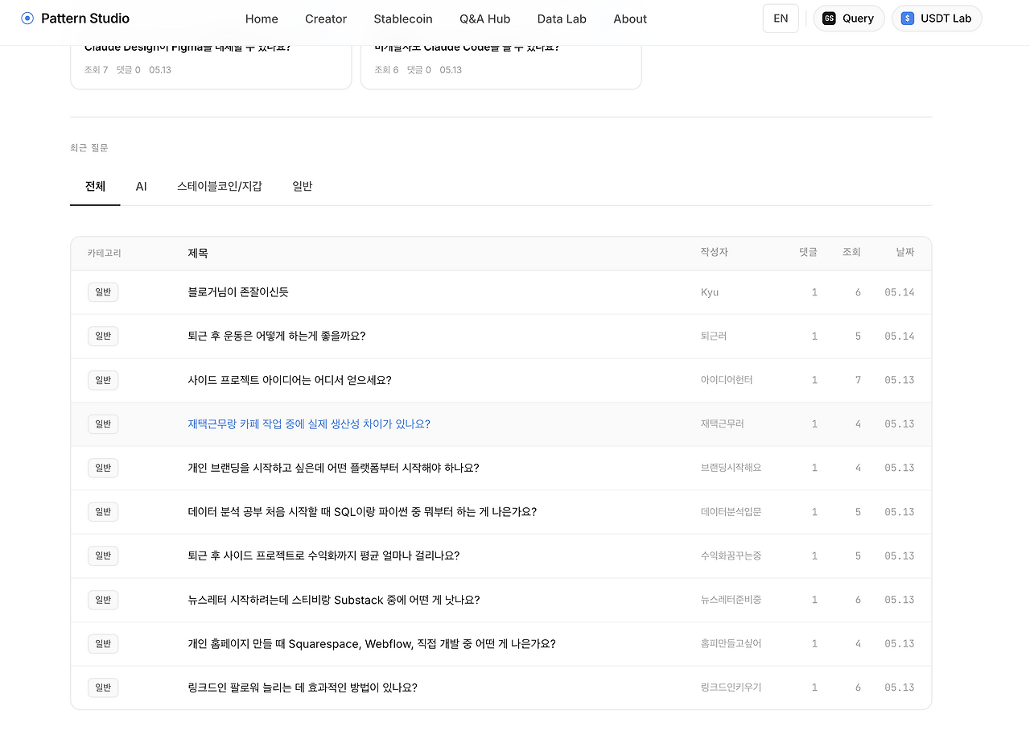
Task: Switch to the 스테이블코인/지갑 tab
Action: 220,186
